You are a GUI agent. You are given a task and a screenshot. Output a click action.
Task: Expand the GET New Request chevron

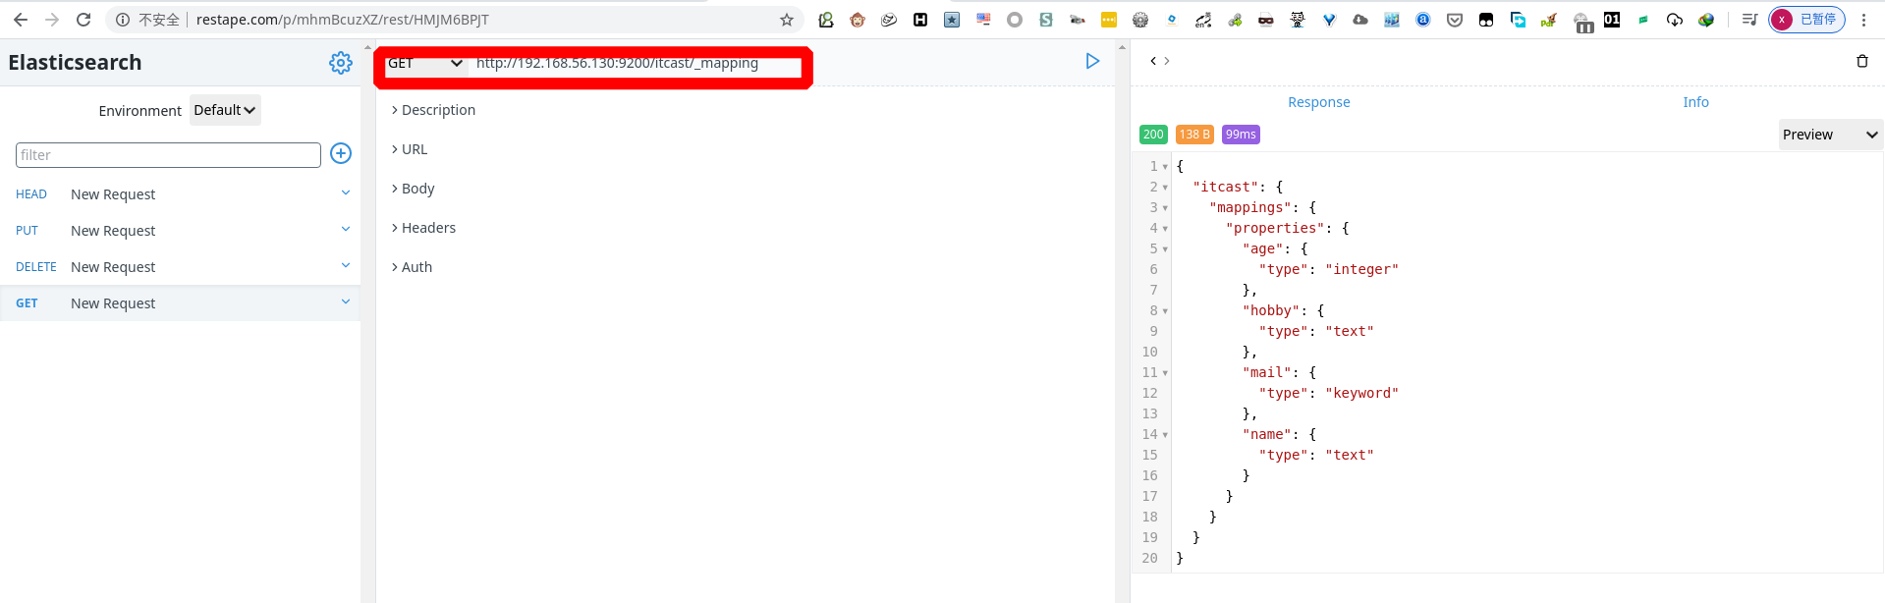pyautogui.click(x=346, y=302)
